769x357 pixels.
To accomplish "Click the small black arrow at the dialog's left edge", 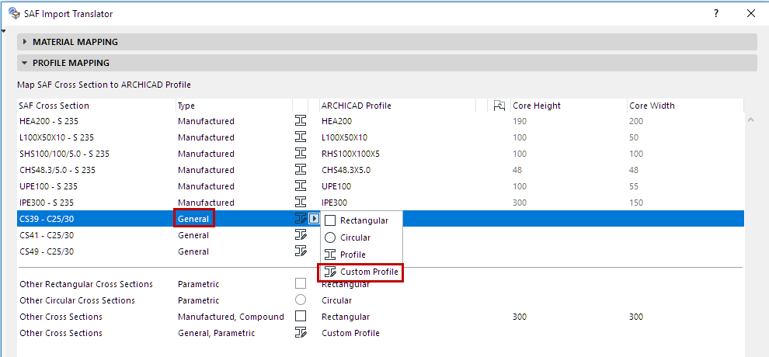I will (x=3, y=31).
